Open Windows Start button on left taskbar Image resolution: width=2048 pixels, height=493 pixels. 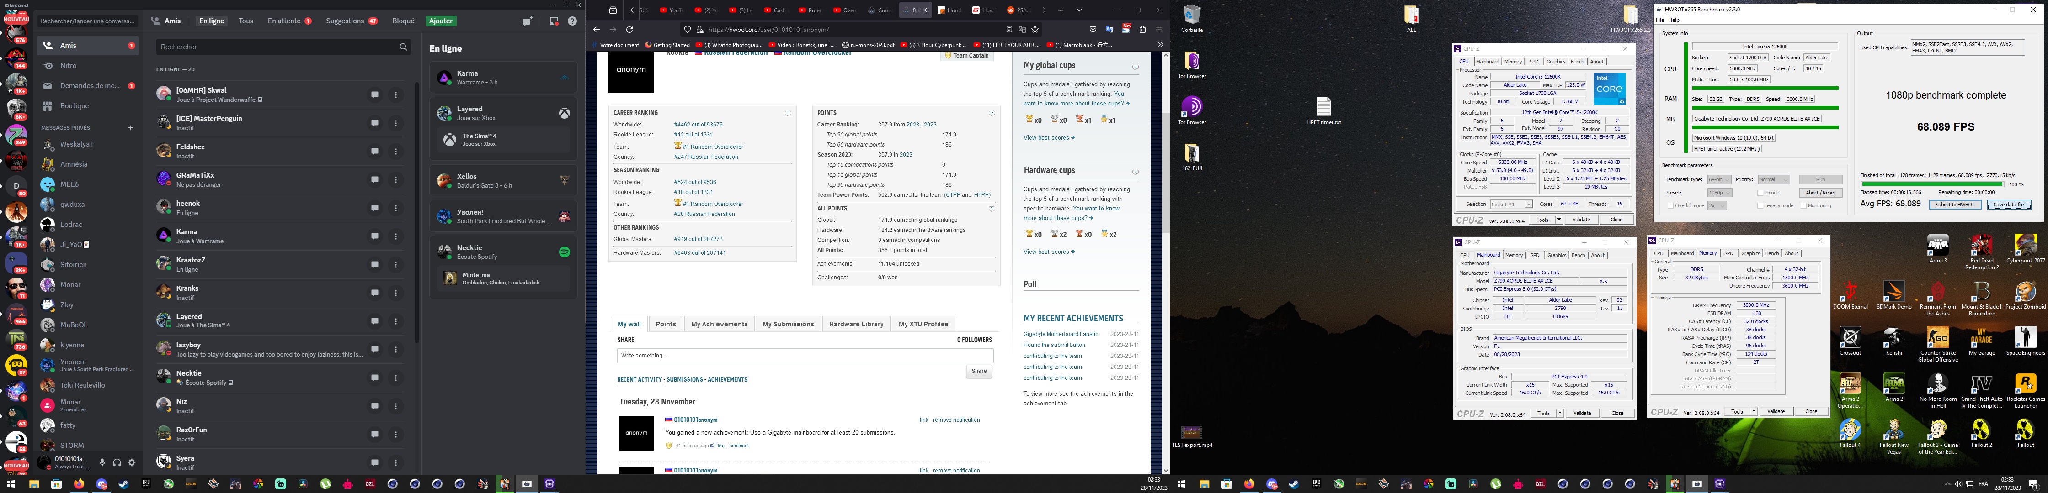tap(11, 483)
